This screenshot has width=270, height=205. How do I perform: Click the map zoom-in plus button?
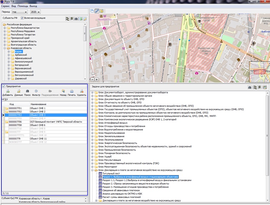[x=97, y=80]
